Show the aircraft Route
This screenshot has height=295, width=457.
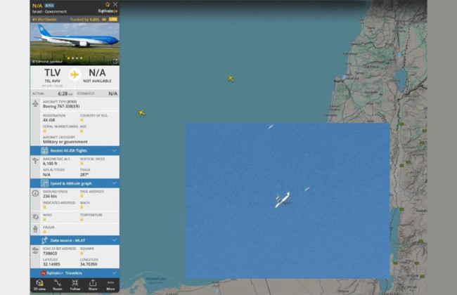pos(57,284)
